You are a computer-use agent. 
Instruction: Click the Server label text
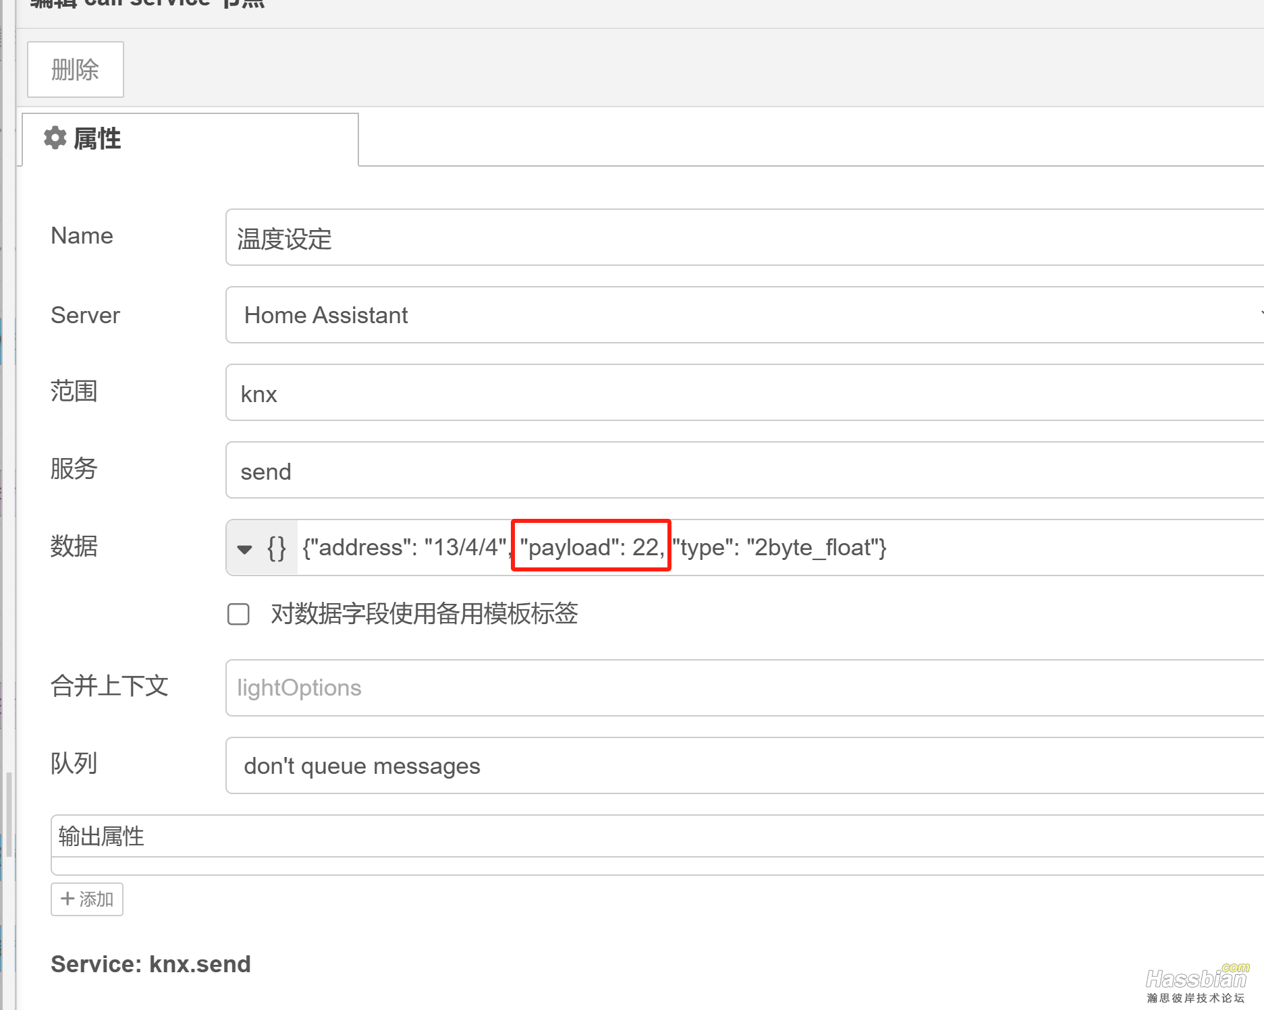point(85,315)
